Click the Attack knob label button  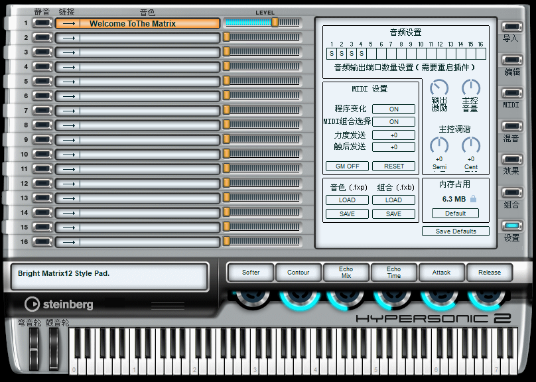tap(441, 273)
